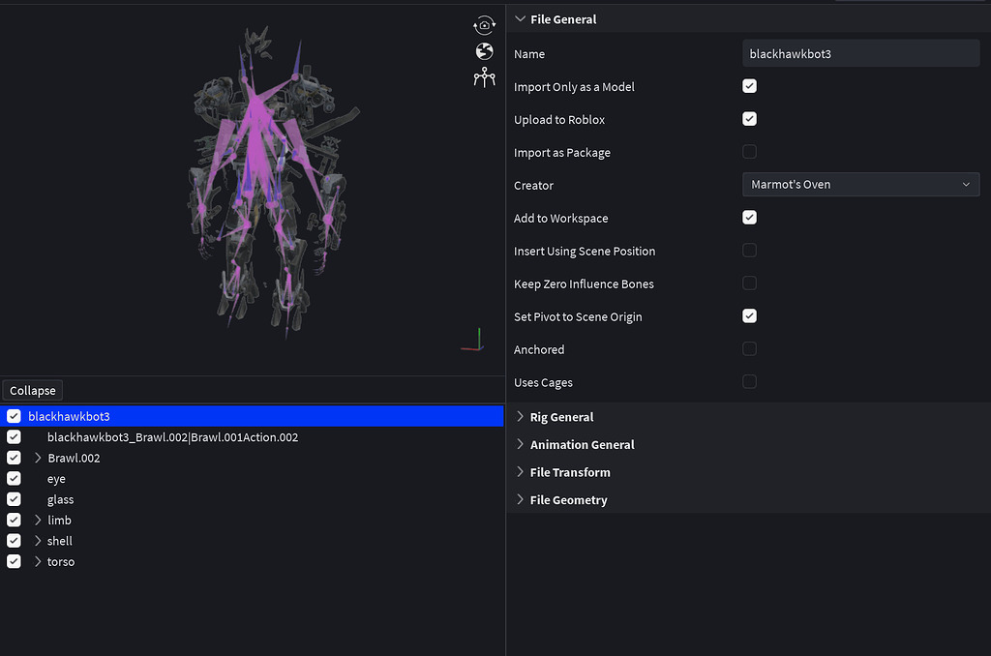Viewport: 991px width, 656px height.
Task: Select the glass row in tree
Action: pyautogui.click(x=252, y=499)
